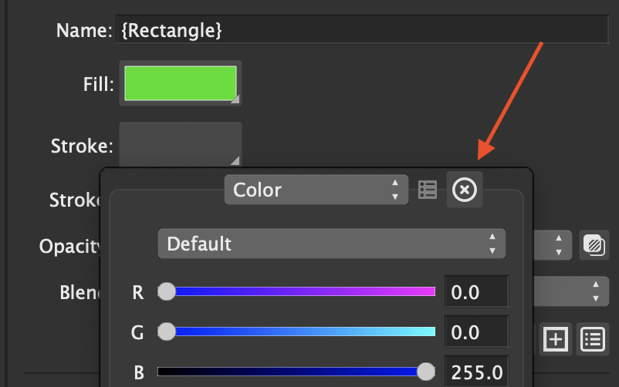Viewport: 619px width, 387px height.
Task: Click the B slider handle
Action: (426, 372)
